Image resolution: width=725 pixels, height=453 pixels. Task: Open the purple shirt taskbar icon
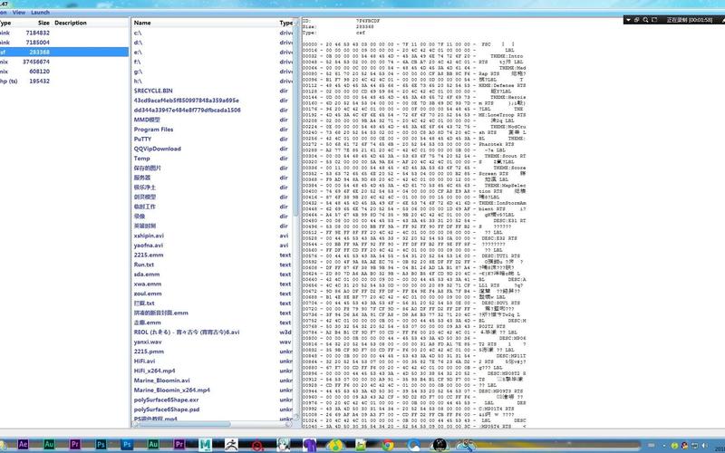(x=309, y=445)
